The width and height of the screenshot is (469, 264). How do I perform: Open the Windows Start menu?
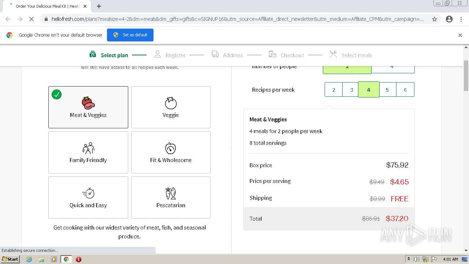[x=10, y=259]
